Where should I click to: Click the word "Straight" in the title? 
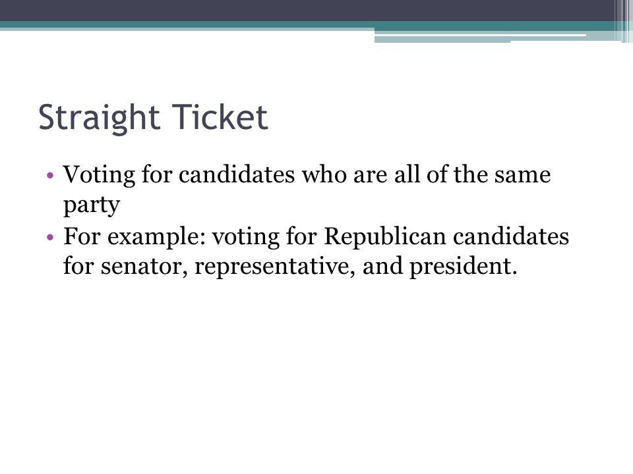[x=100, y=118]
